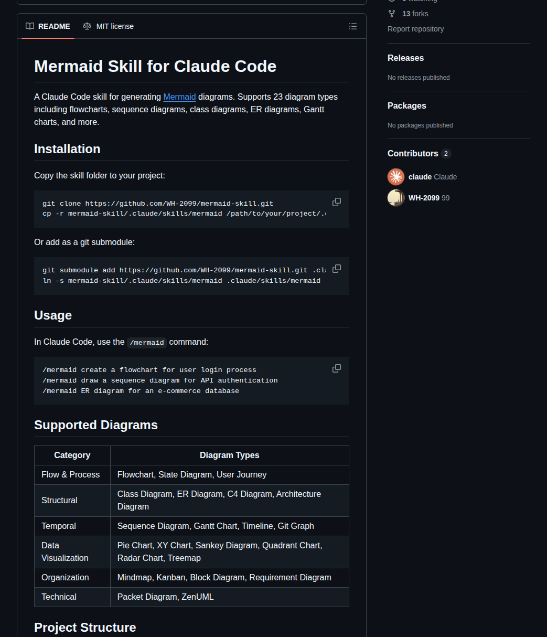Click 'No releases published' text
Viewport: 547px width, 637px height.
[x=419, y=78]
